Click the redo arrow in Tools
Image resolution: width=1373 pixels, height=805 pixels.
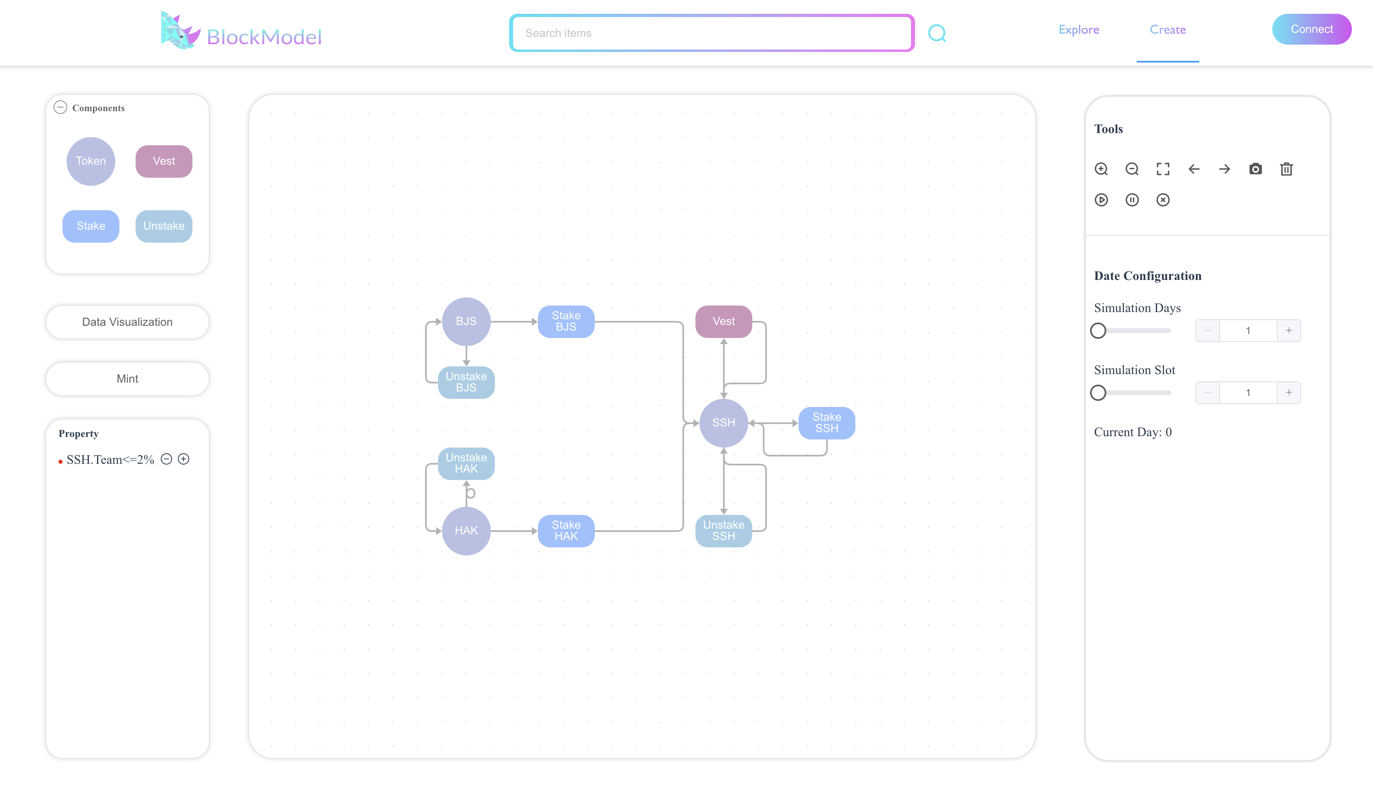coord(1225,169)
